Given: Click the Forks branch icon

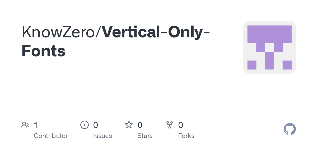Looking at the screenshot, I should [170, 125].
